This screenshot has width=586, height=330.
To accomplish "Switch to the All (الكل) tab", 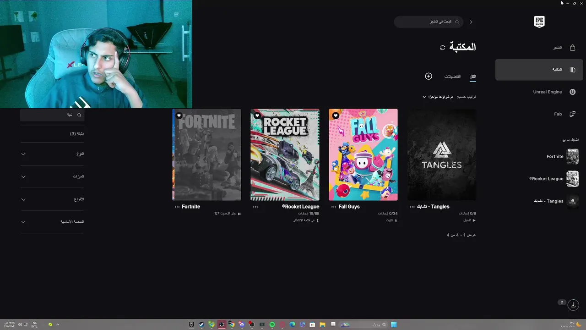I will coord(473,77).
